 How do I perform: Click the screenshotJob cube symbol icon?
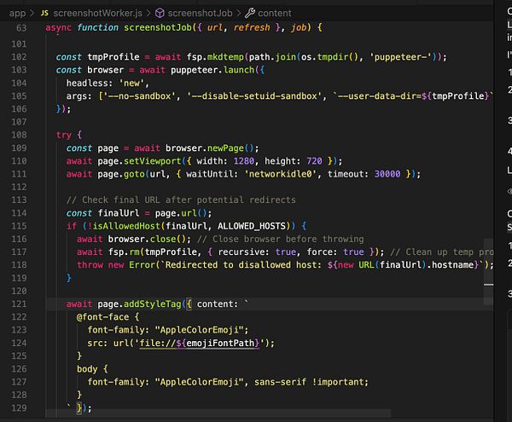pos(160,13)
